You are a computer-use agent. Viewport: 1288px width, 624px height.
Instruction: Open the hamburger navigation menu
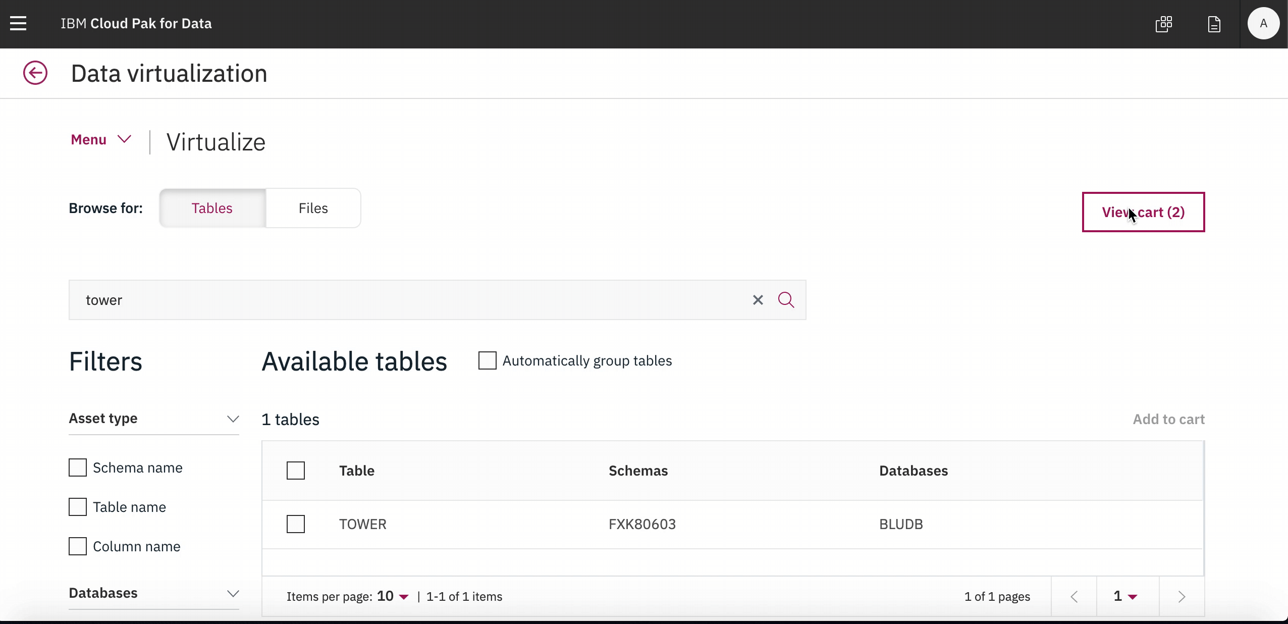18,23
